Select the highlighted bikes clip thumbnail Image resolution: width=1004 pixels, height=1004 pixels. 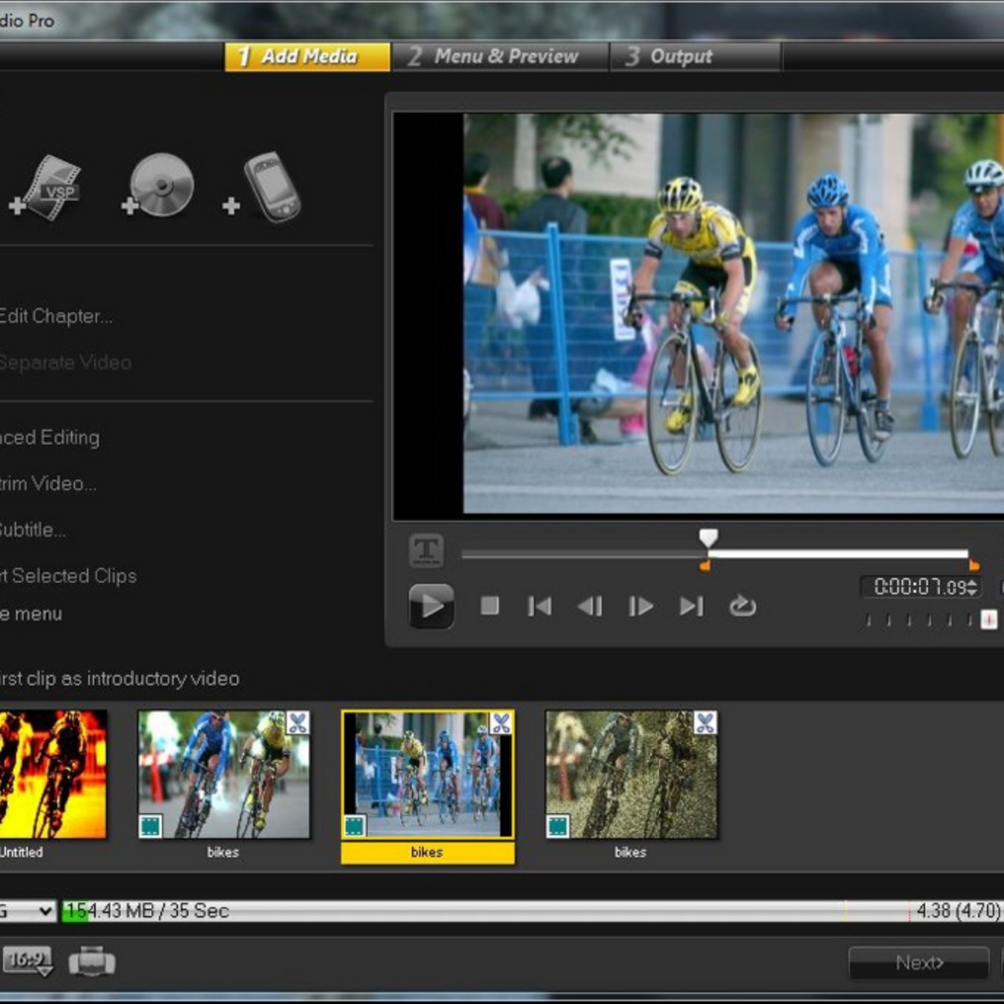coord(428,775)
